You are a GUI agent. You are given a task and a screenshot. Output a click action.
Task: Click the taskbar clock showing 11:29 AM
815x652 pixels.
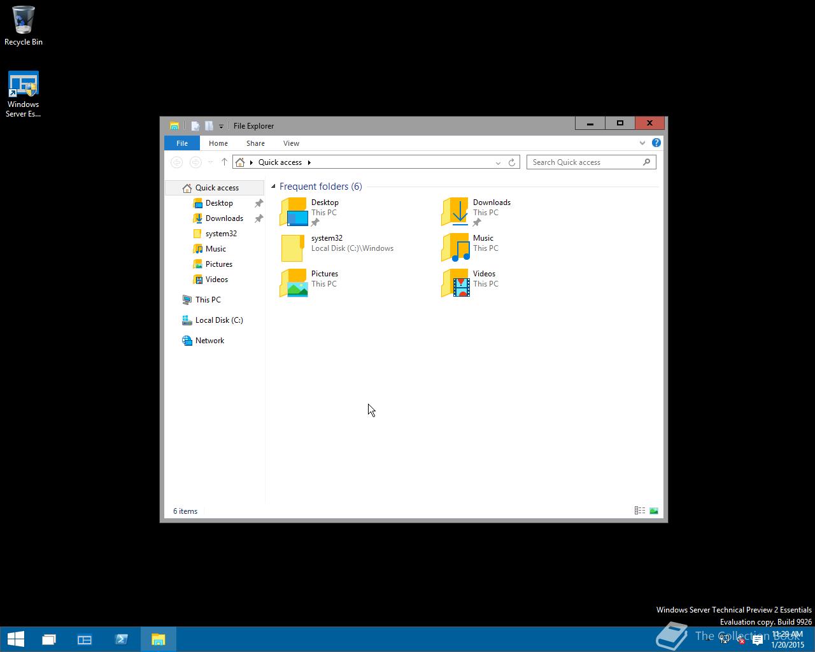click(x=788, y=639)
